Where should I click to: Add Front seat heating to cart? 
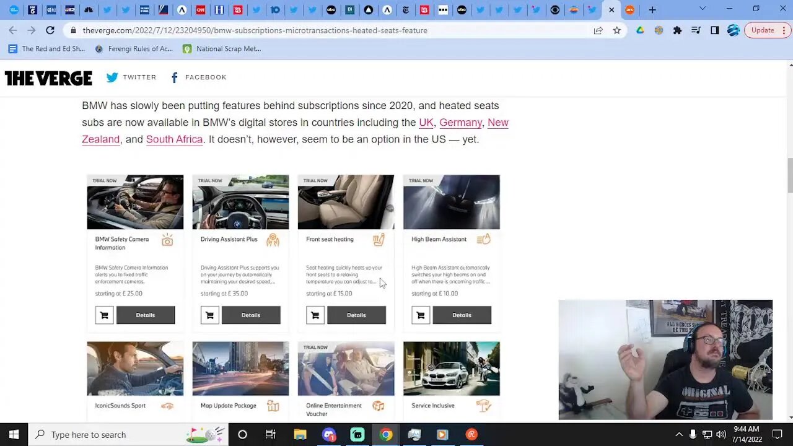pyautogui.click(x=315, y=315)
